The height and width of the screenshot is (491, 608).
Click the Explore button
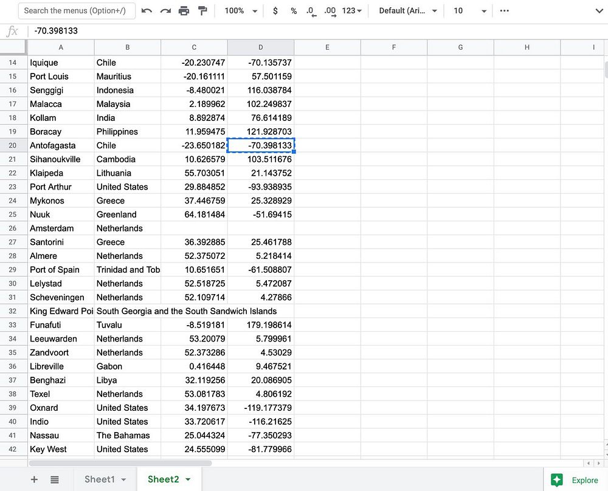(x=575, y=480)
